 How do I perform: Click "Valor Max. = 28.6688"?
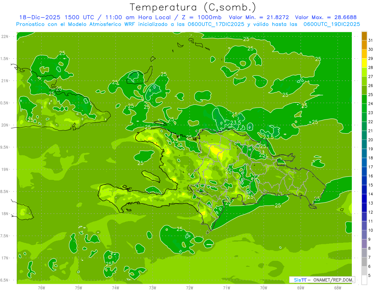pos(326,17)
